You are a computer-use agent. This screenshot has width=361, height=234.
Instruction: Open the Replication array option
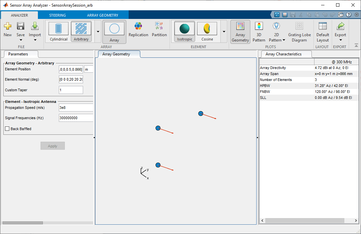(x=138, y=30)
